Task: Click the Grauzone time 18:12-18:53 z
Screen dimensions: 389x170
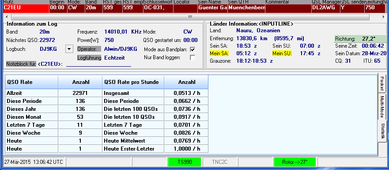Action: (x=254, y=61)
